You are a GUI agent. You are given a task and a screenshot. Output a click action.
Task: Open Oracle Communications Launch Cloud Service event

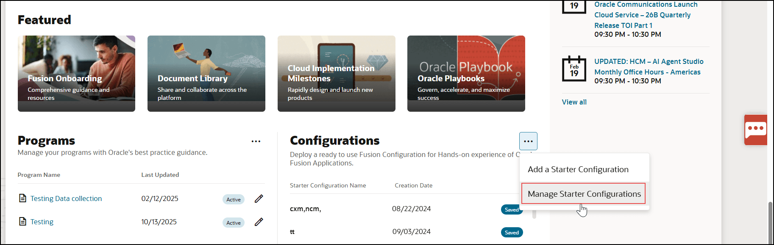point(646,15)
